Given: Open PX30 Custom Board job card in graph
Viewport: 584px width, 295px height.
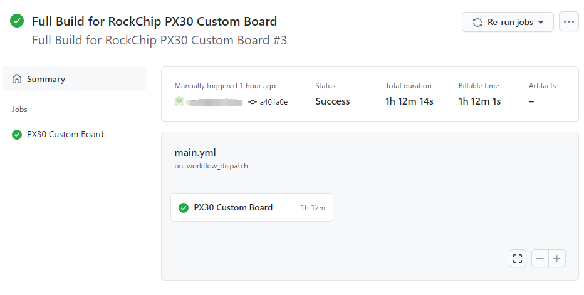Looking at the screenshot, I should [x=252, y=207].
